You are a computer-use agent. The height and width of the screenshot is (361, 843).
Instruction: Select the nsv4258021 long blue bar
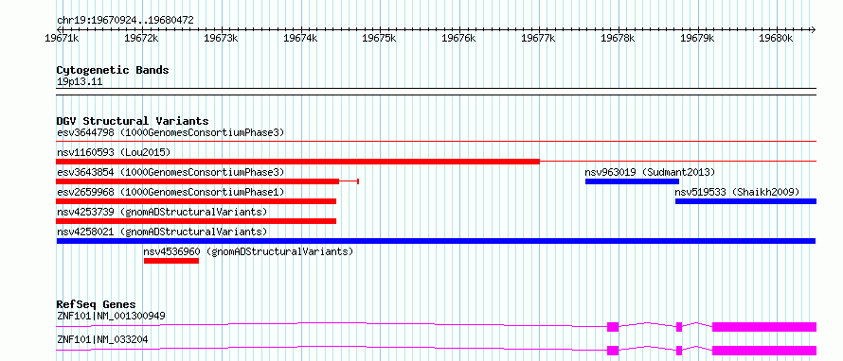tap(436, 241)
